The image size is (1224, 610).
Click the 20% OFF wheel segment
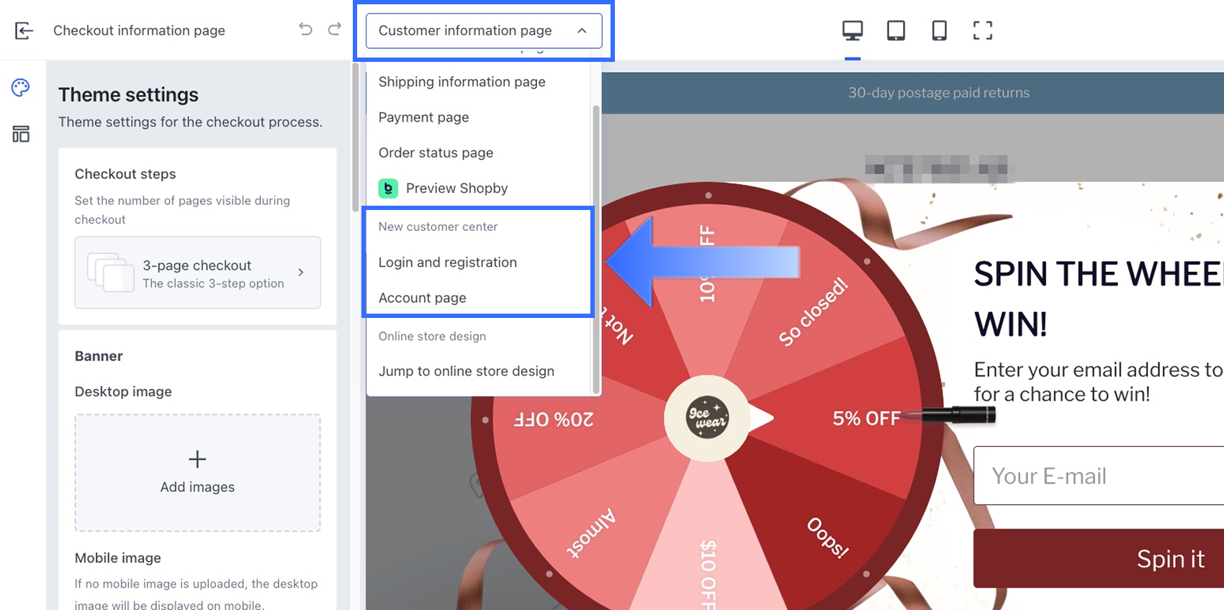[554, 419]
